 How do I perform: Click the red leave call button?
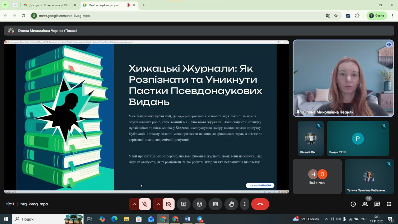[260, 204]
